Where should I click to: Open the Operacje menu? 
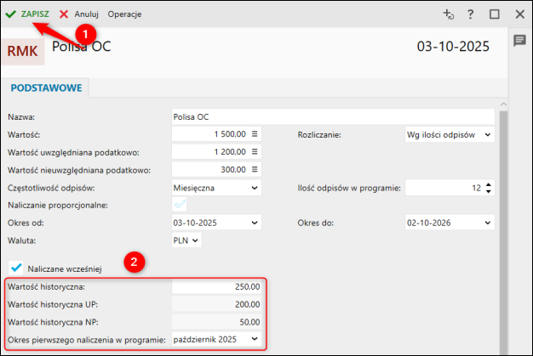click(124, 14)
